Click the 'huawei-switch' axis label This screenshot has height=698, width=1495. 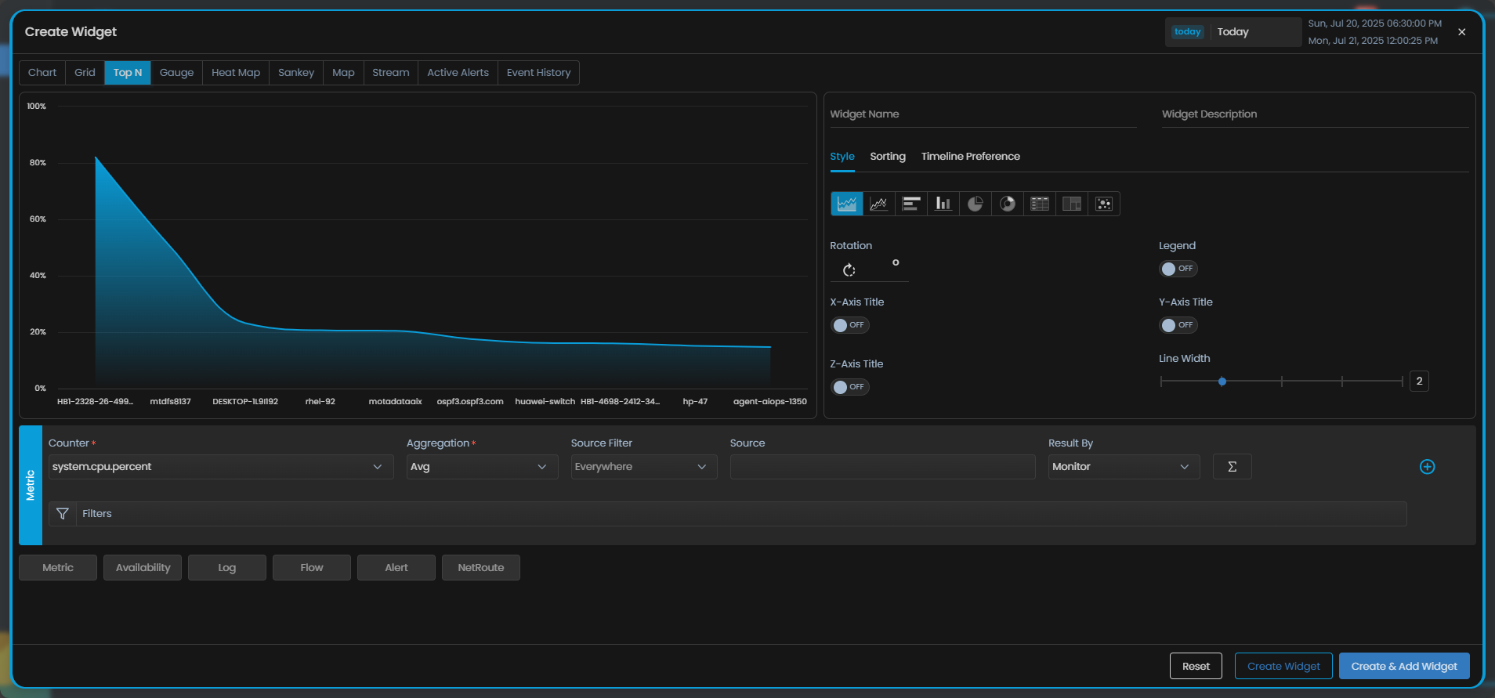point(545,402)
